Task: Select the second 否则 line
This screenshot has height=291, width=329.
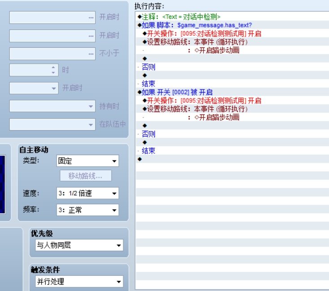Action: [232, 134]
